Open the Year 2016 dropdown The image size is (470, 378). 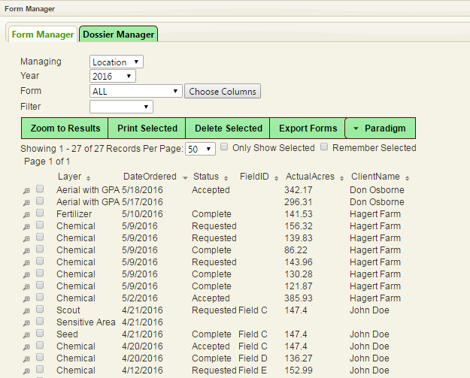tap(113, 76)
